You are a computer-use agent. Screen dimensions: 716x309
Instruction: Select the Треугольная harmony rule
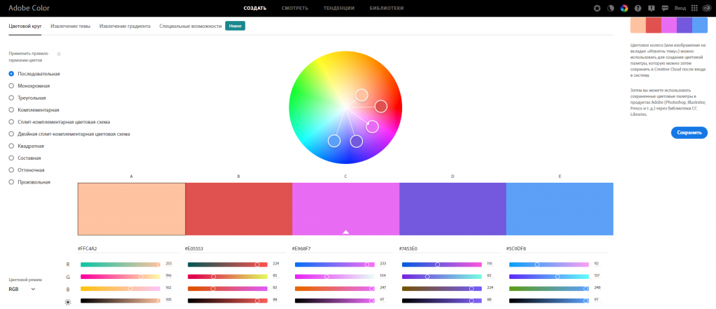click(x=27, y=98)
